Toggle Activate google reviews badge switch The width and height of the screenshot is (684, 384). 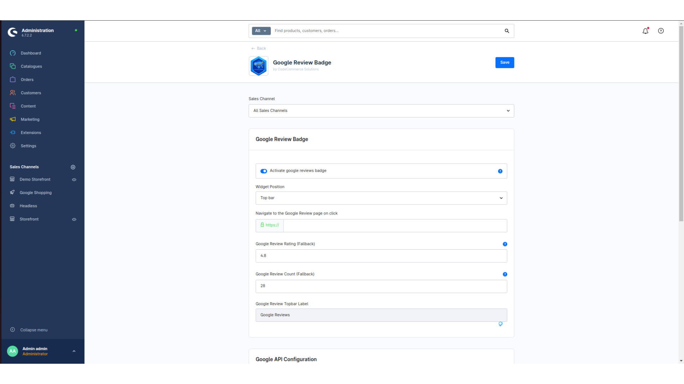(264, 171)
